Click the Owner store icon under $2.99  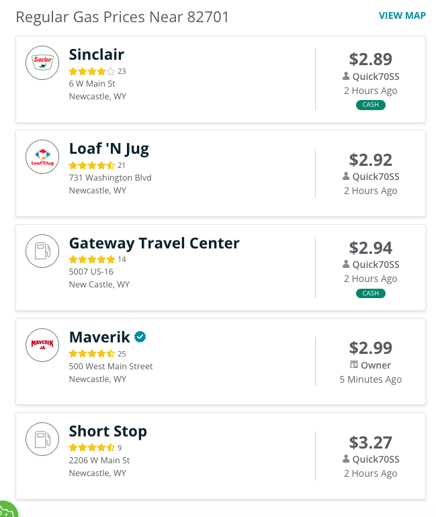click(354, 365)
